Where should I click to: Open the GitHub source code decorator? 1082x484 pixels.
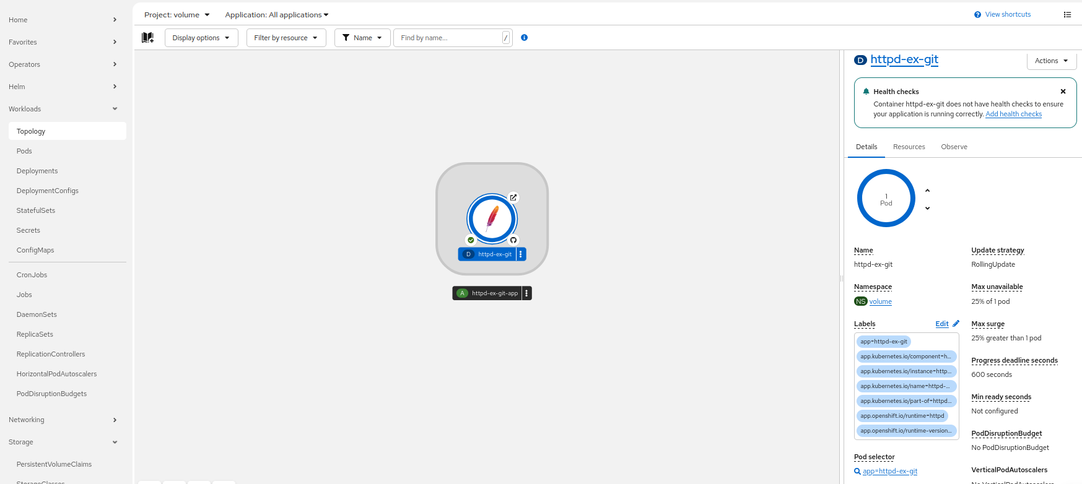513,240
